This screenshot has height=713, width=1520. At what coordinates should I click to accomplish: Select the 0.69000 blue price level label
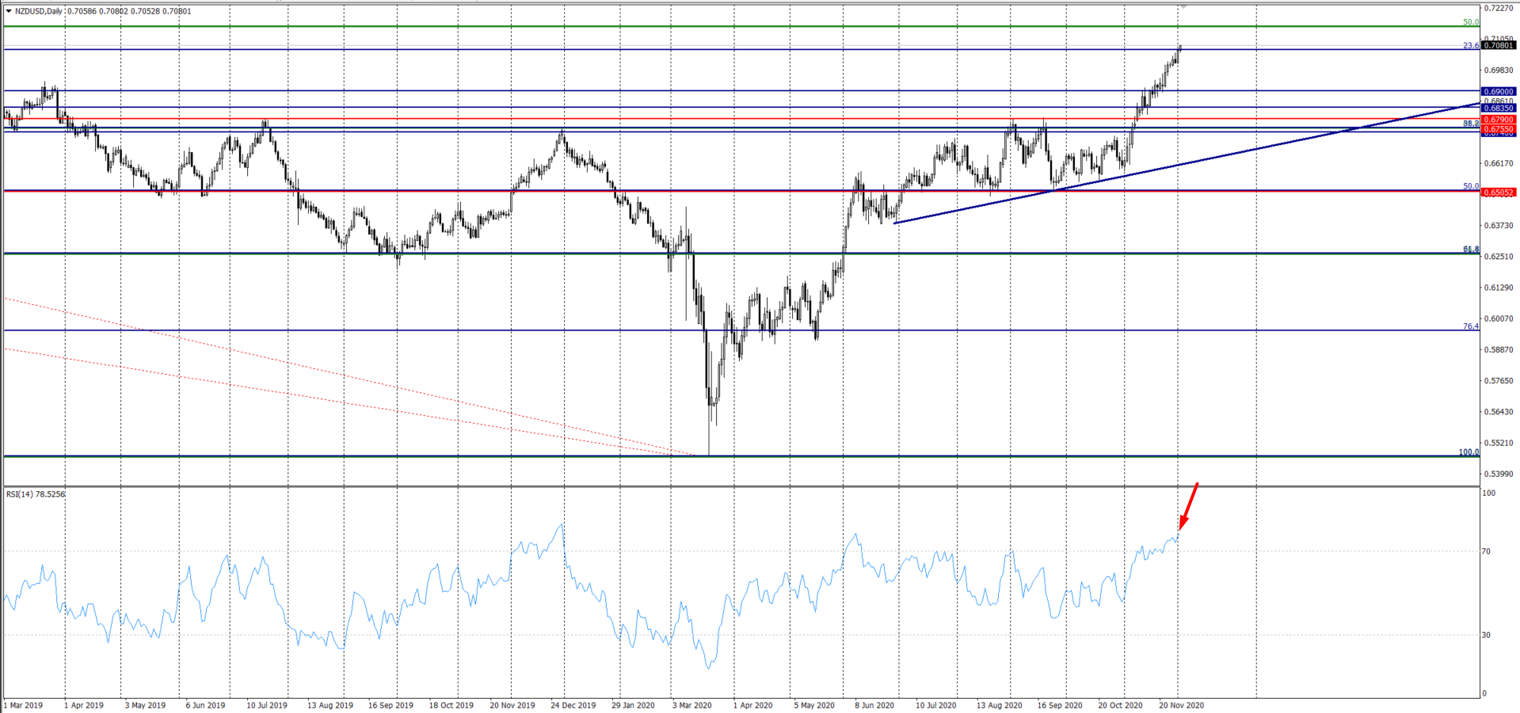tap(1499, 92)
